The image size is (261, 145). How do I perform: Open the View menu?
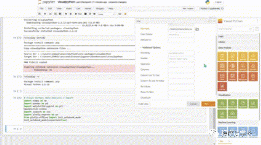point(59,8)
